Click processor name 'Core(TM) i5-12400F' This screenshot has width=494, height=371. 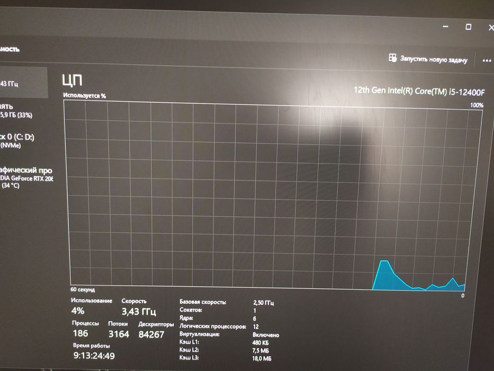[450, 92]
